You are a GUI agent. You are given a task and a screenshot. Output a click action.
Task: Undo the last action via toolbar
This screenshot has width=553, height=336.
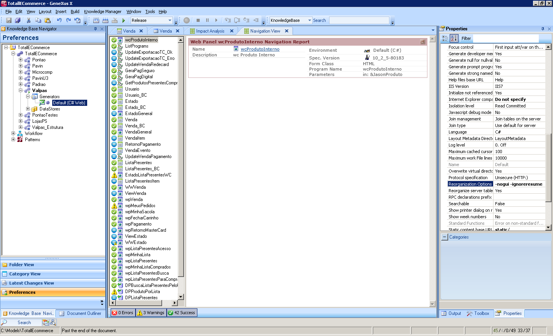(59, 20)
